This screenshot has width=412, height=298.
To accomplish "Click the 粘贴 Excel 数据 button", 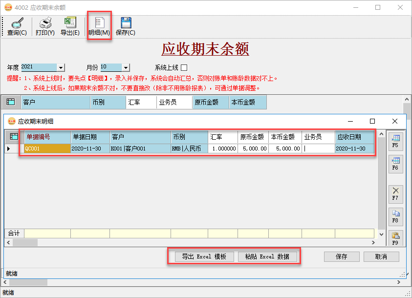I will 268,256.
